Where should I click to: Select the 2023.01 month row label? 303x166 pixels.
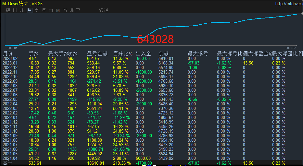(x=10, y=63)
